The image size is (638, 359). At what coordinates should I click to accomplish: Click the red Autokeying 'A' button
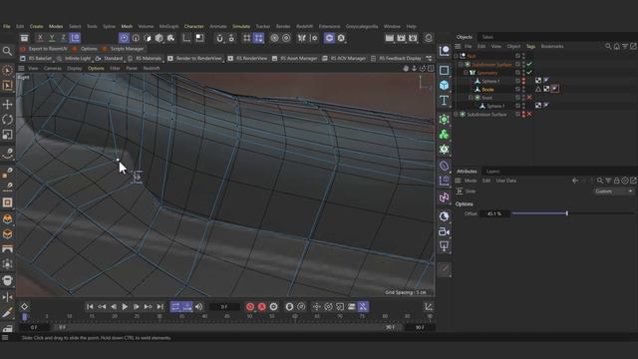pos(262,306)
